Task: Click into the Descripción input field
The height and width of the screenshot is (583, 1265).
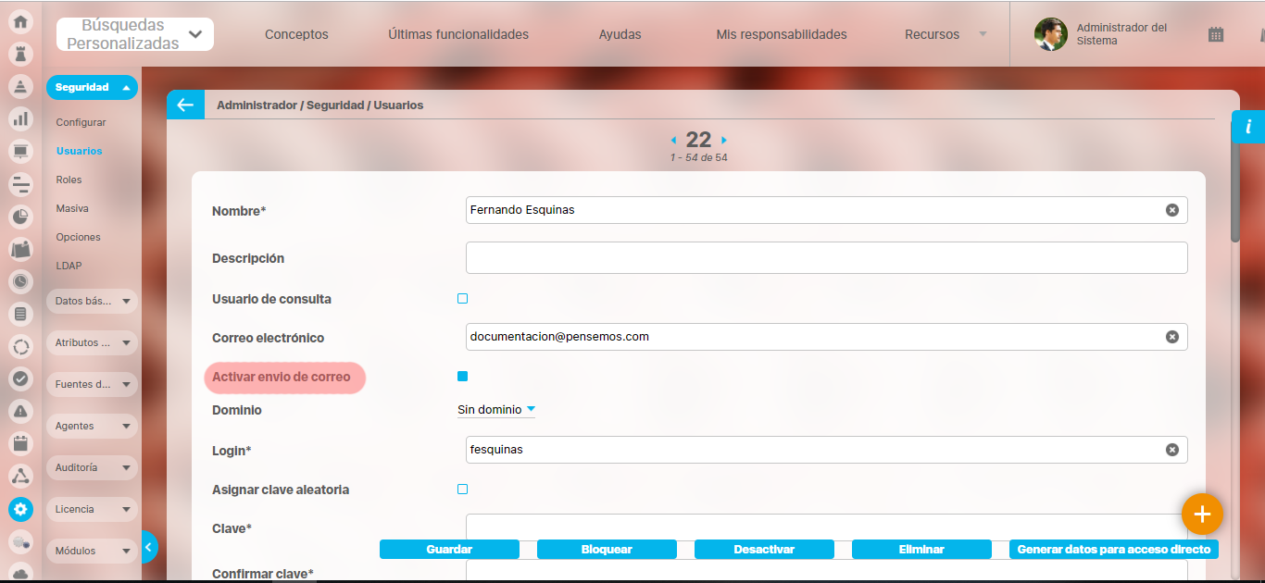Action: pos(826,258)
